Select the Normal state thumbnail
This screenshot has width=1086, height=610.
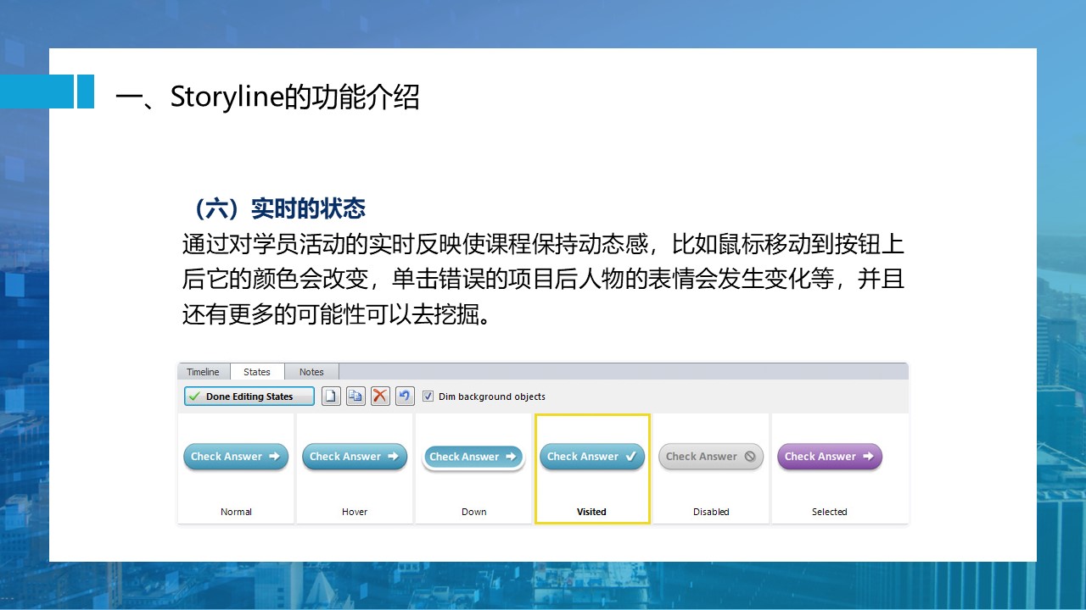pyautogui.click(x=236, y=469)
